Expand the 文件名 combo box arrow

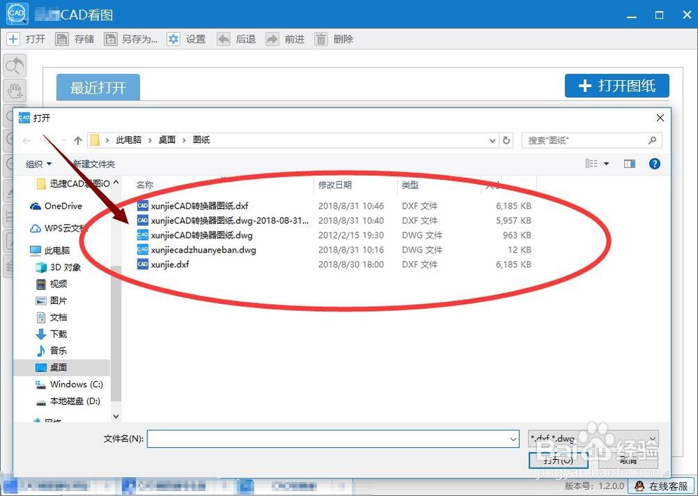point(513,439)
